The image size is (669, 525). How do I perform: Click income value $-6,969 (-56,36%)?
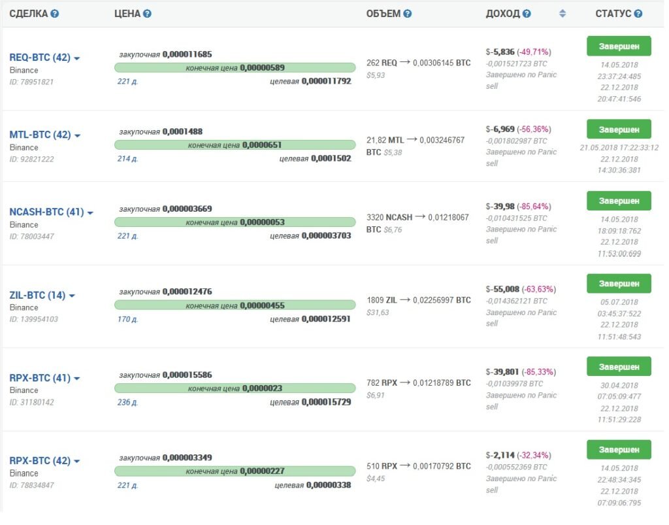coord(518,129)
